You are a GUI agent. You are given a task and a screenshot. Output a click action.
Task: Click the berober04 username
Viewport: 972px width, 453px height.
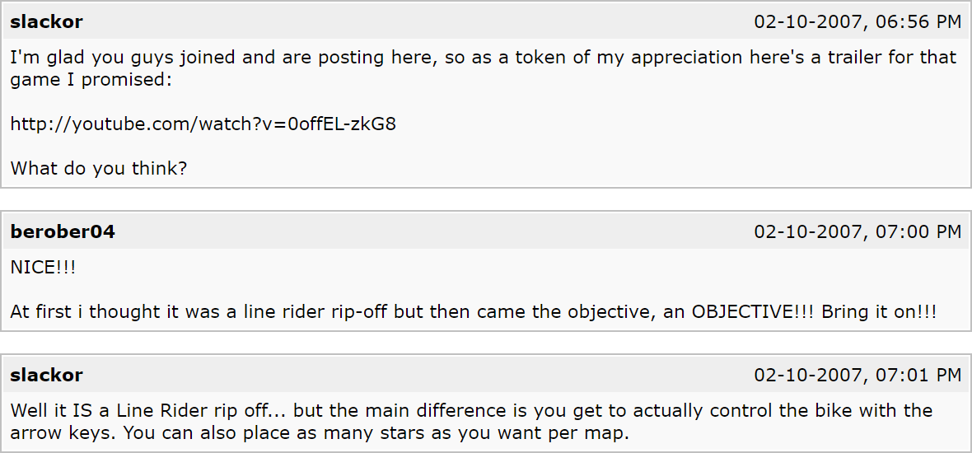(63, 232)
